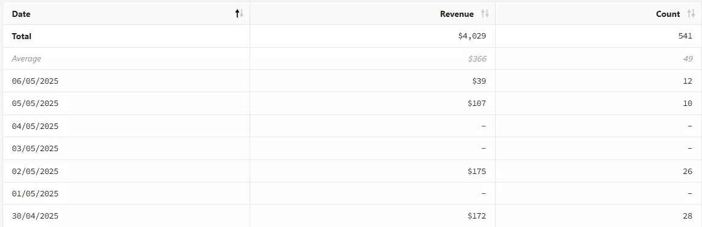Click the 541 total count value

coord(686,36)
